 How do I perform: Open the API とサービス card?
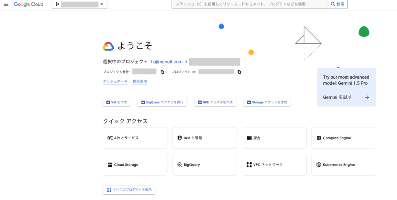[x=135, y=138]
